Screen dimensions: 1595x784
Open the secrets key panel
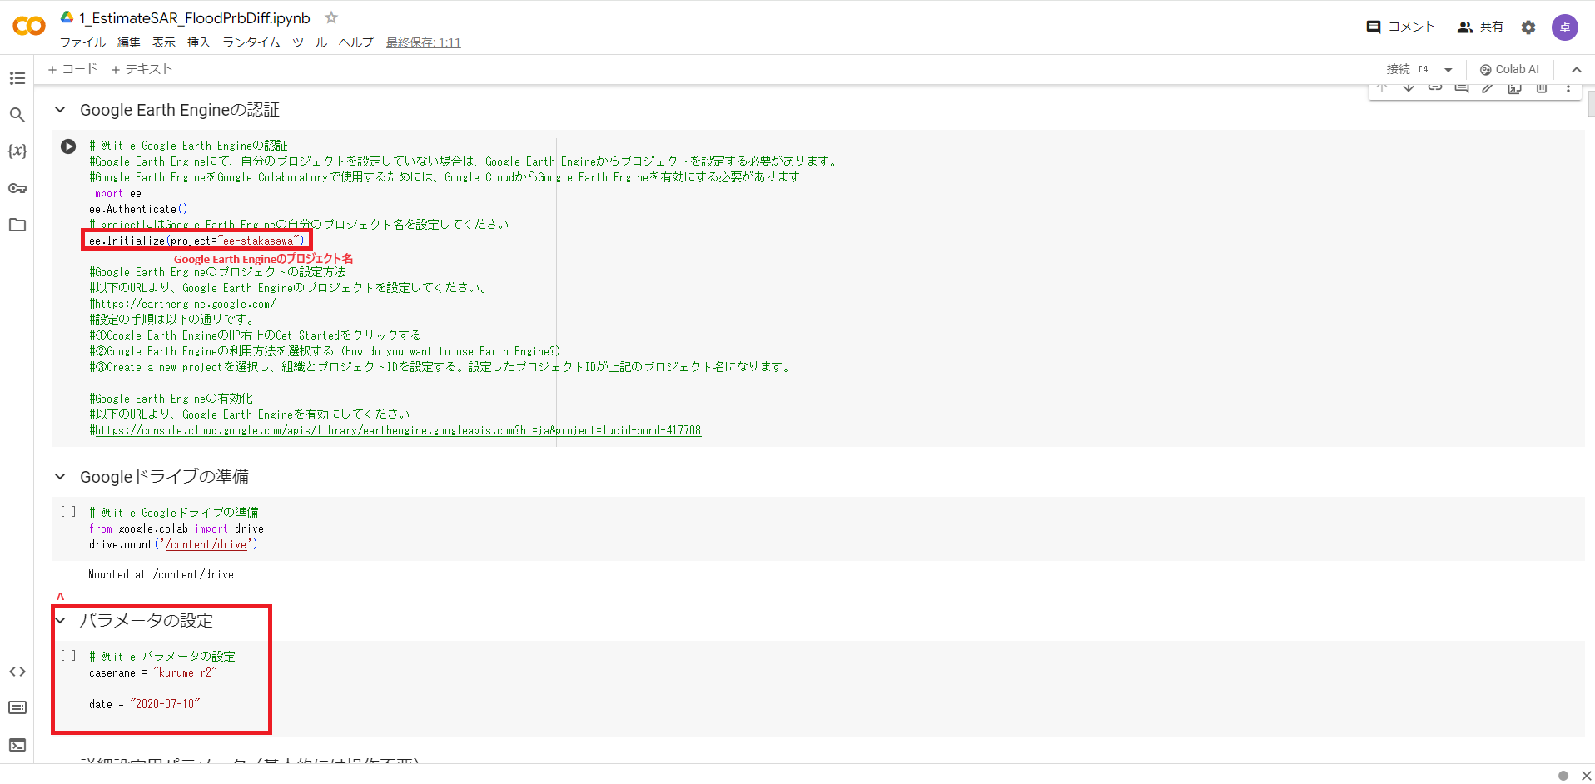(17, 188)
